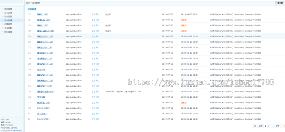Open the app link ending in [113]

click(x=45, y=64)
